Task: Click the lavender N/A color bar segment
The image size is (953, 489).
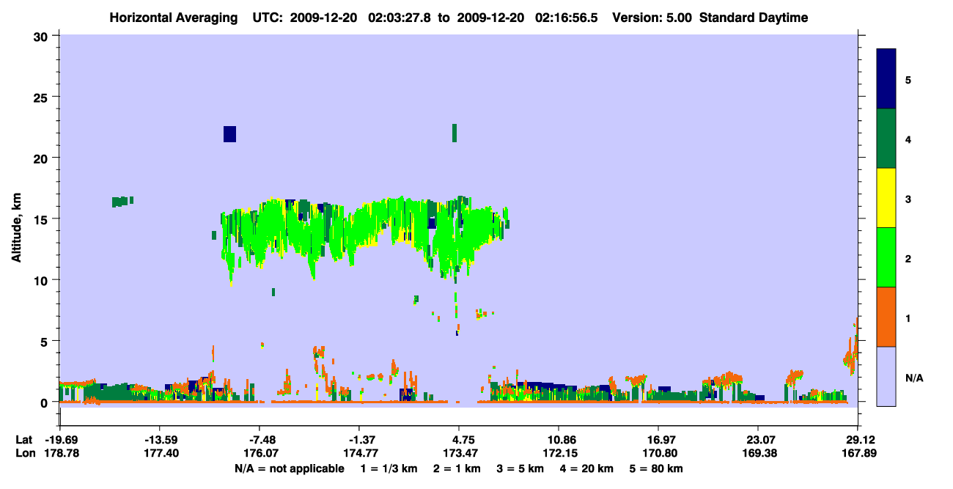Action: 886,376
